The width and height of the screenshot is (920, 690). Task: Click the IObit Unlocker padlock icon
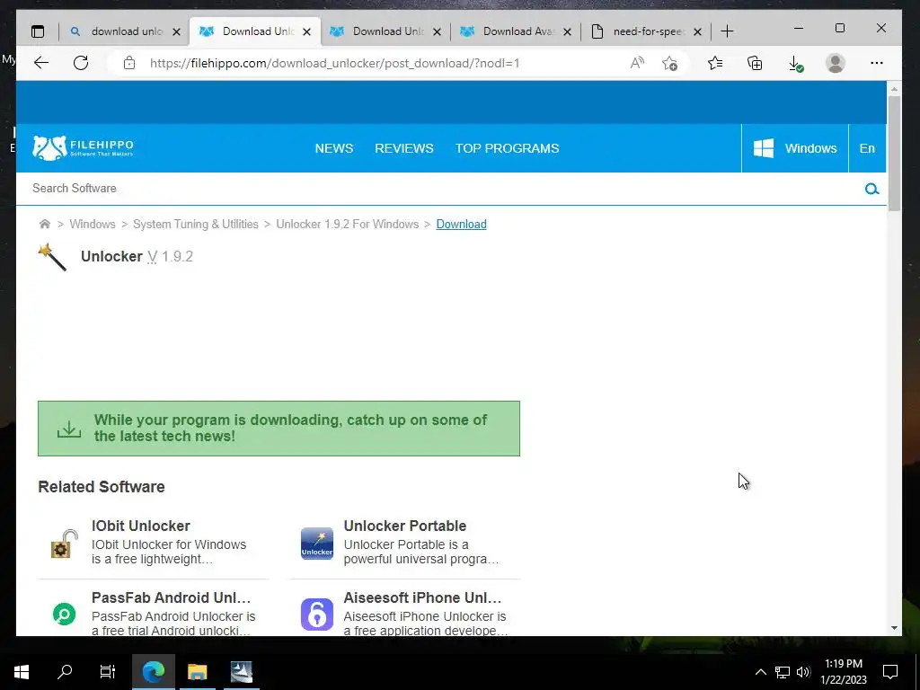(x=65, y=544)
